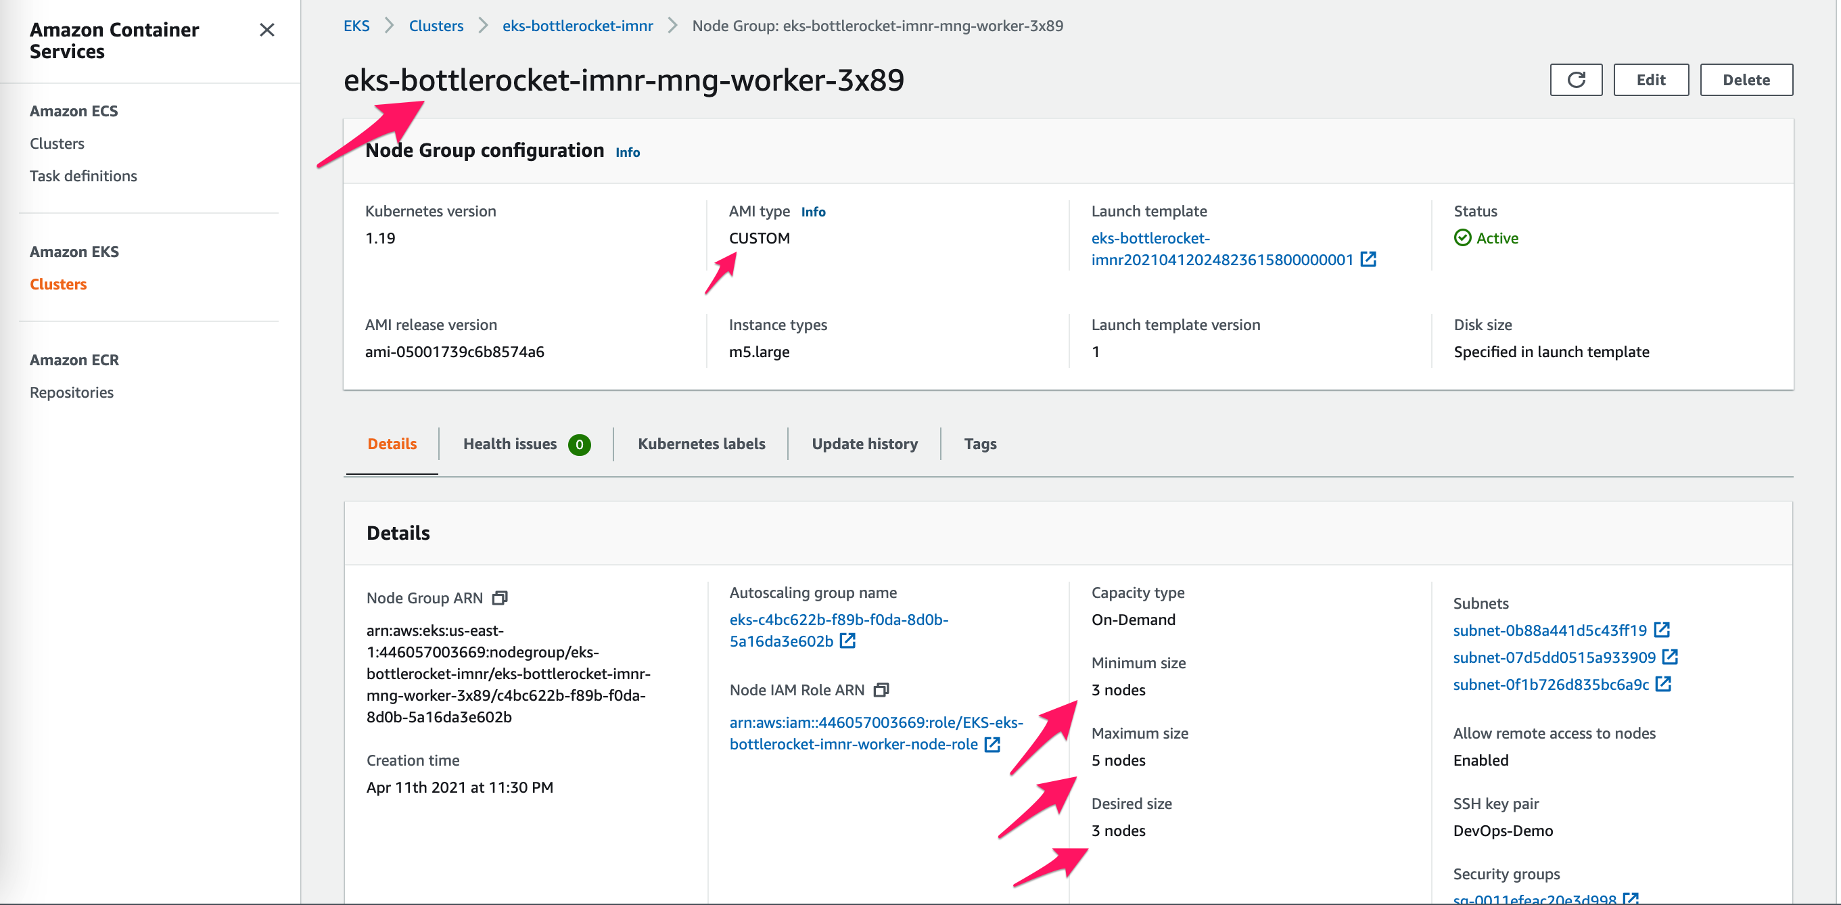
Task: Close the Amazon Container Services sidebar
Action: tap(266, 30)
